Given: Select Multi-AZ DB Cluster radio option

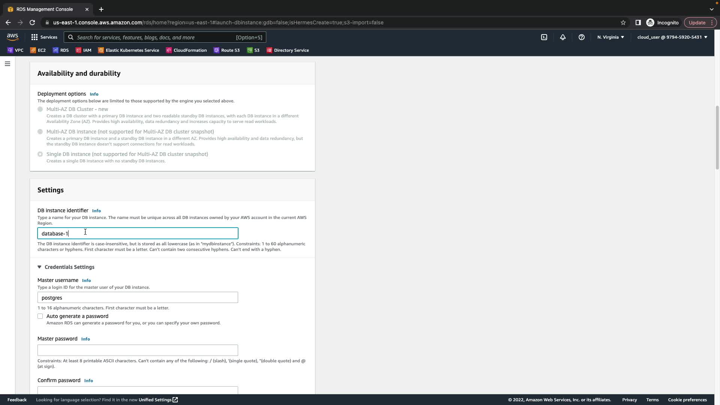Looking at the screenshot, I should pyautogui.click(x=40, y=109).
